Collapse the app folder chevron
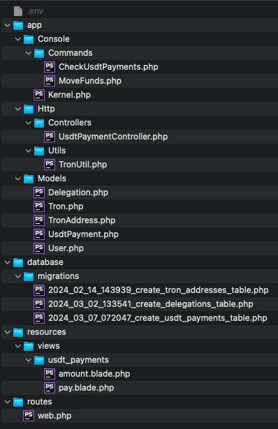278x429 pixels. click(x=8, y=25)
